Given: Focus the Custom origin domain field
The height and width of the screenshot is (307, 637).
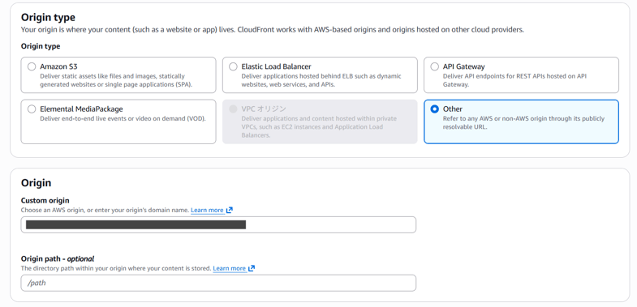Looking at the screenshot, I should tap(218, 224).
